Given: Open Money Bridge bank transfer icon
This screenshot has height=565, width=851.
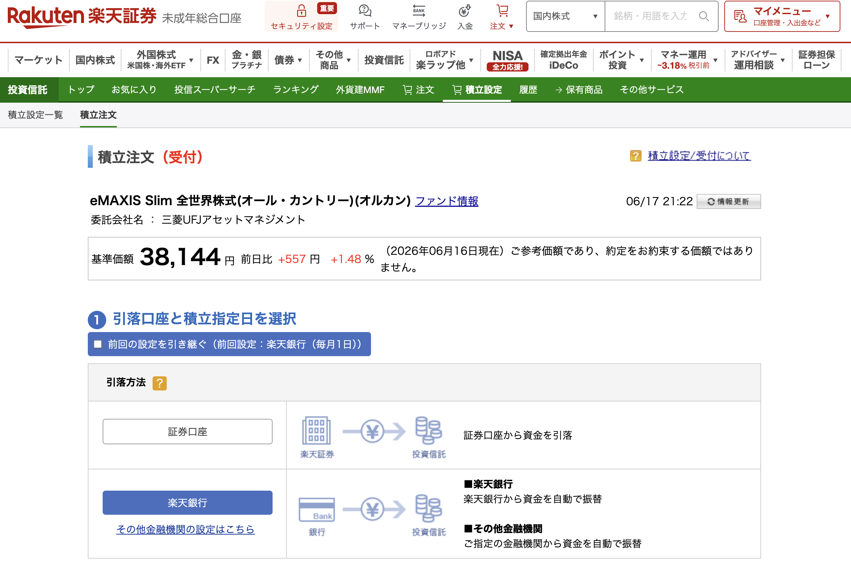Looking at the screenshot, I should pos(419,11).
